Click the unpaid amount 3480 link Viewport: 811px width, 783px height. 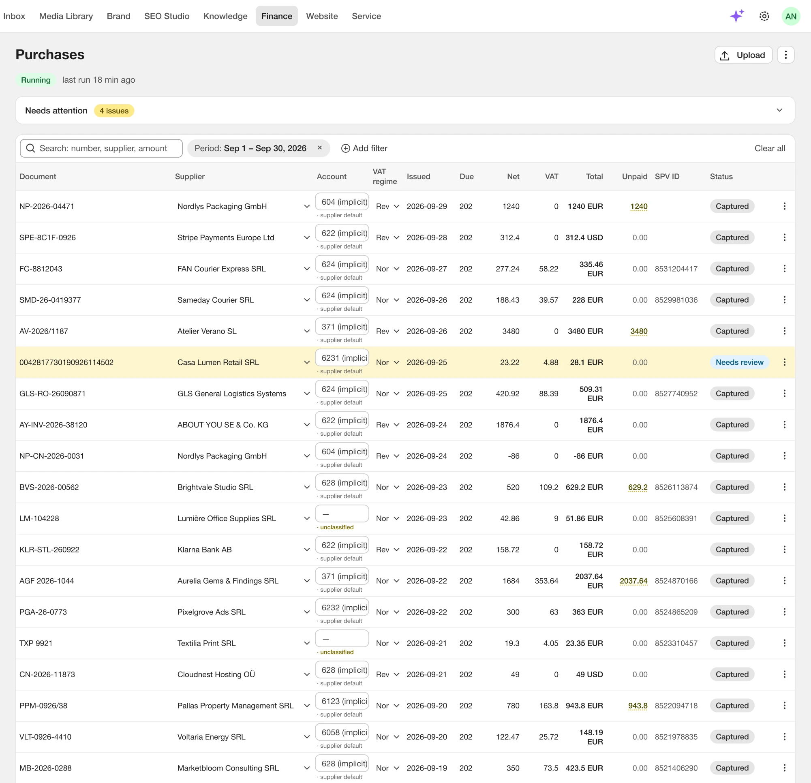[638, 331]
